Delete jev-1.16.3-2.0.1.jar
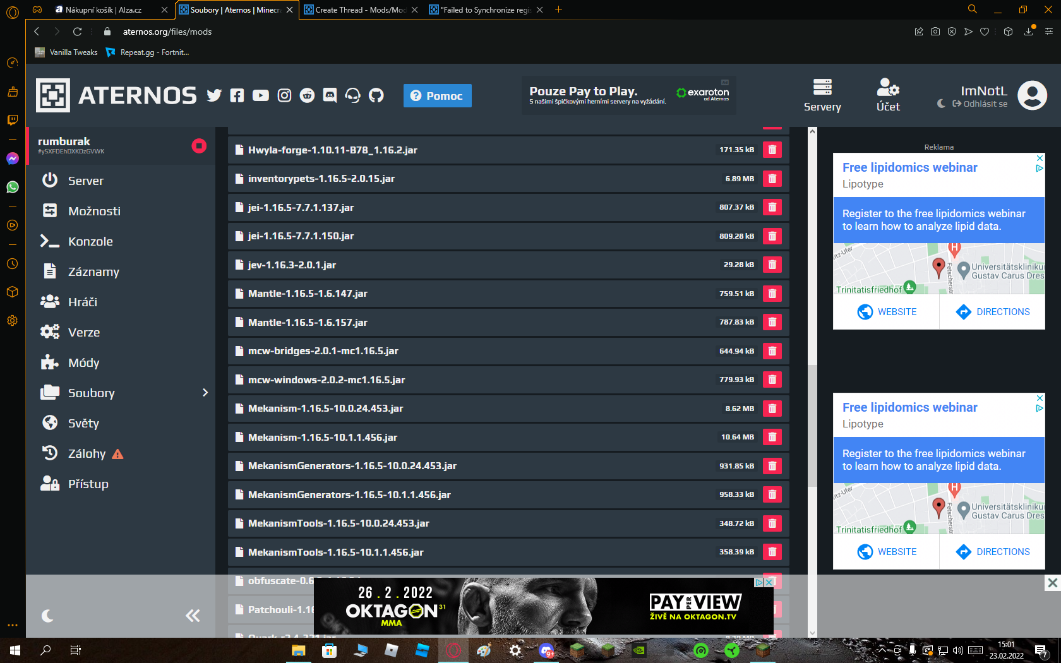Viewport: 1061px width, 663px height. coord(772,265)
